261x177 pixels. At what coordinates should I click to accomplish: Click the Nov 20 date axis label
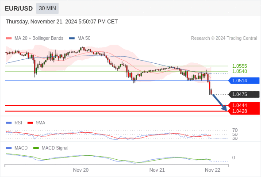[81, 170]
